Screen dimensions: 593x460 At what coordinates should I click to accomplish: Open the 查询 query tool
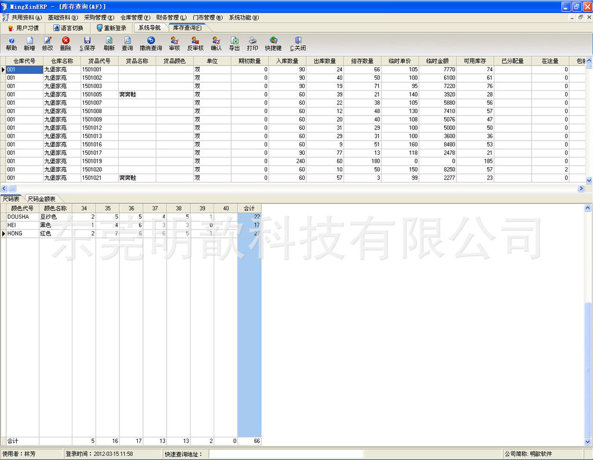pyautogui.click(x=127, y=44)
